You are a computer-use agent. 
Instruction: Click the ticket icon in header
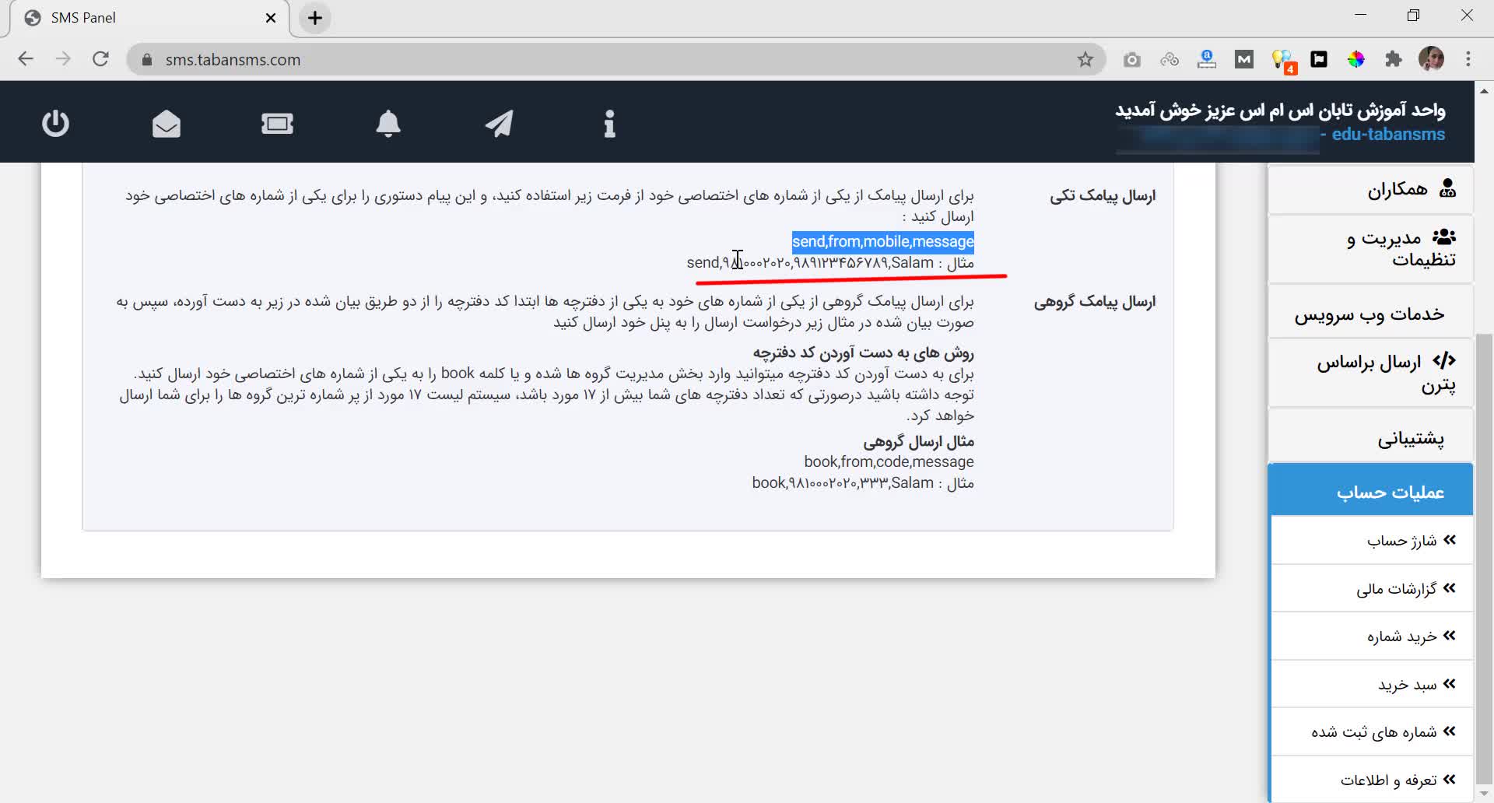(277, 124)
